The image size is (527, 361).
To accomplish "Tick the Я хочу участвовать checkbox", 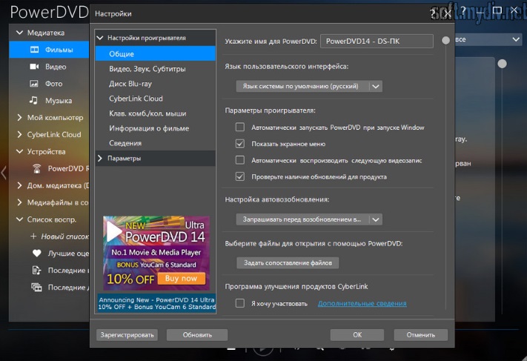I will point(239,303).
